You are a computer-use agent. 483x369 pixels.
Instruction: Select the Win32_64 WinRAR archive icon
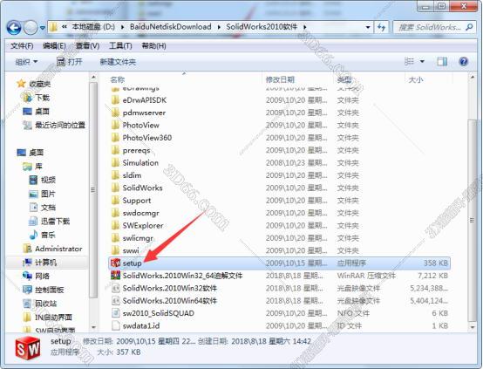tap(115, 276)
